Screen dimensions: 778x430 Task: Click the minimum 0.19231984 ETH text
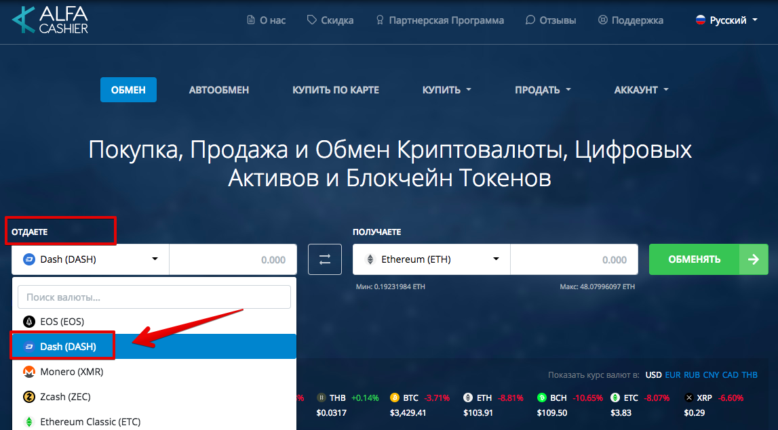pos(391,287)
